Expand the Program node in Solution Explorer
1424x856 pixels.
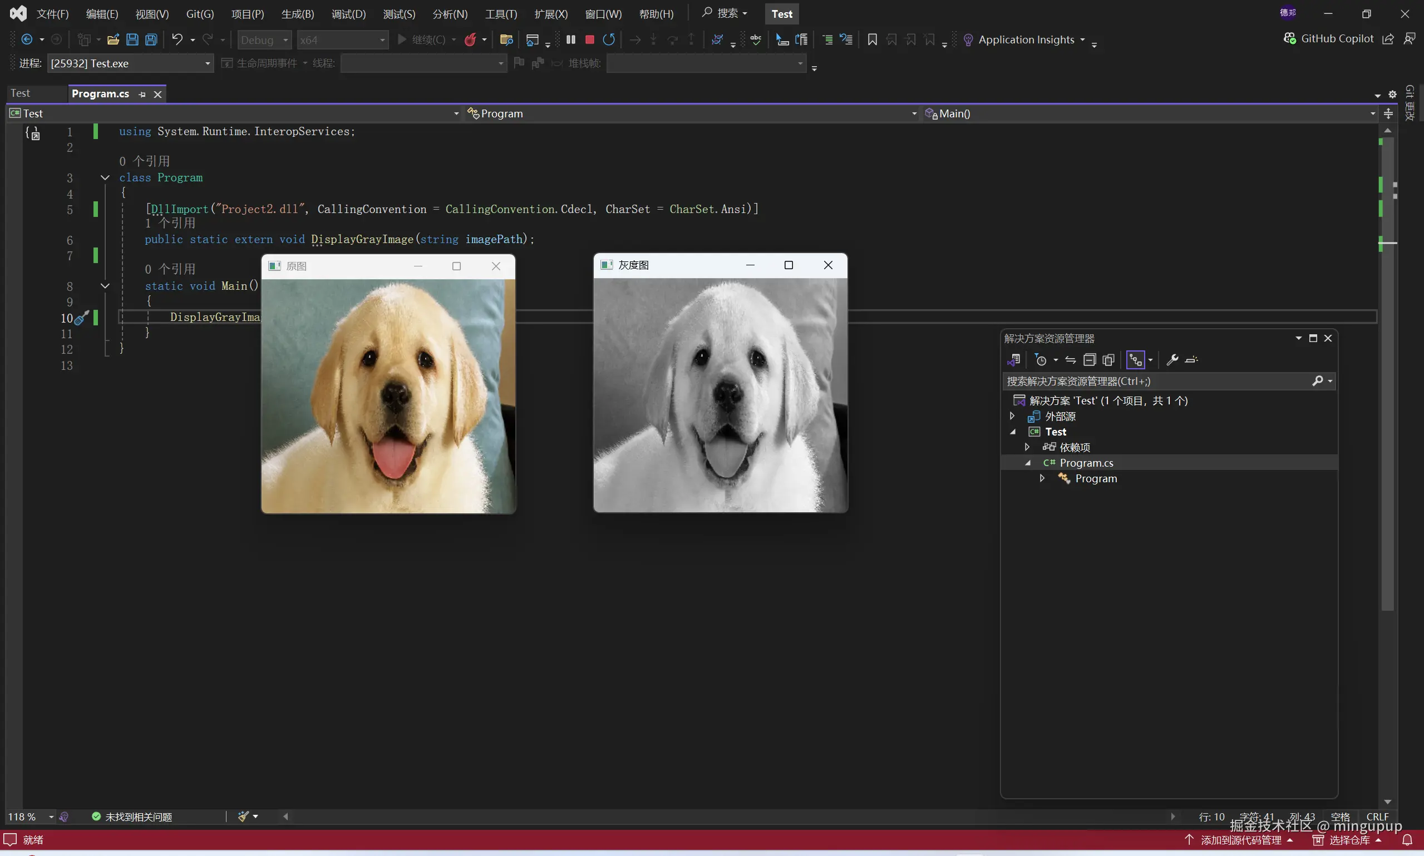pos(1042,478)
